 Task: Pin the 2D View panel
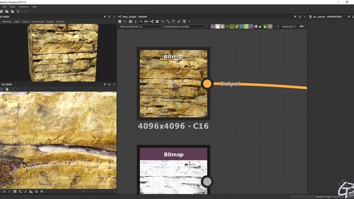tap(105, 85)
